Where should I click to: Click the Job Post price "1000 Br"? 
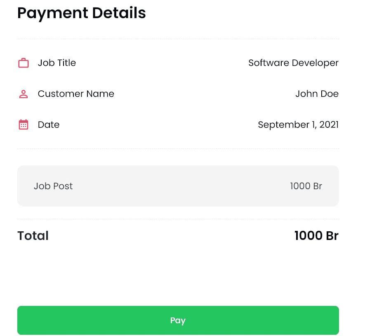click(306, 186)
